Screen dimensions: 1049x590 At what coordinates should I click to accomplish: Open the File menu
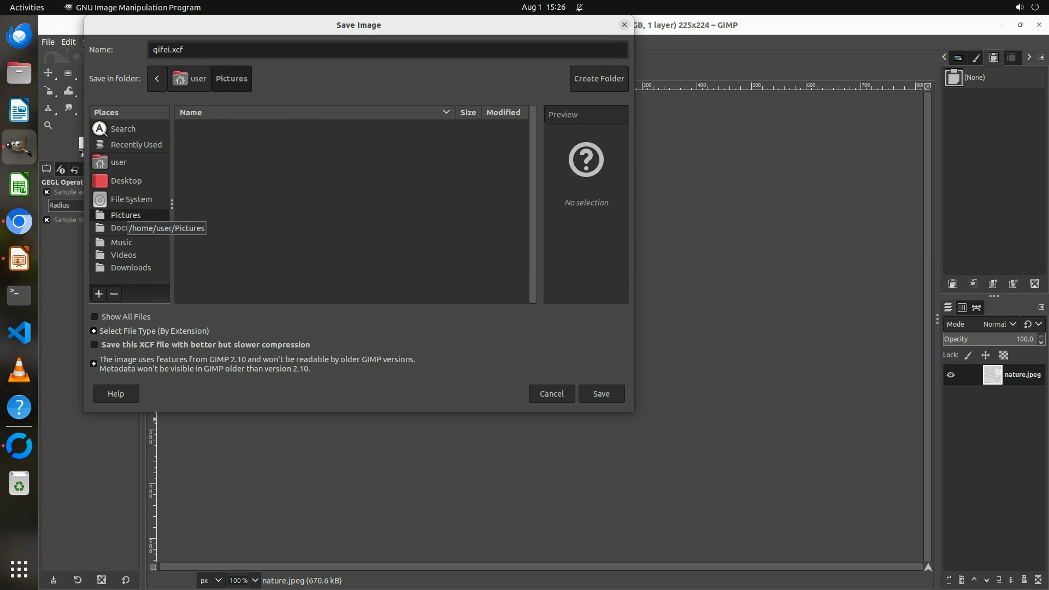(48, 42)
